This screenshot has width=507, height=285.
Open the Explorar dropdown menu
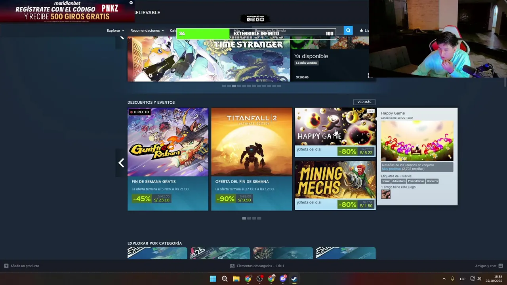(116, 30)
